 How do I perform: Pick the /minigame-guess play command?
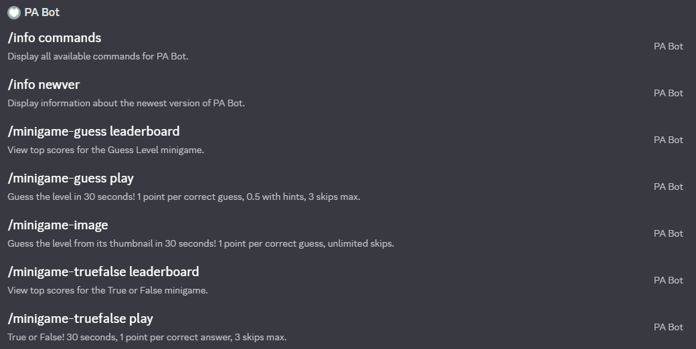(x=71, y=179)
